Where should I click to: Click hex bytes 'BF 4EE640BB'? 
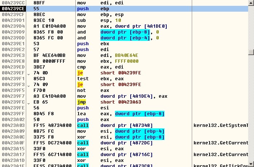click(49, 55)
